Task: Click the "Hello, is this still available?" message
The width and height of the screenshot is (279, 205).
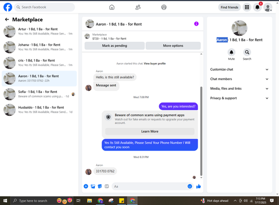Action: click(115, 77)
